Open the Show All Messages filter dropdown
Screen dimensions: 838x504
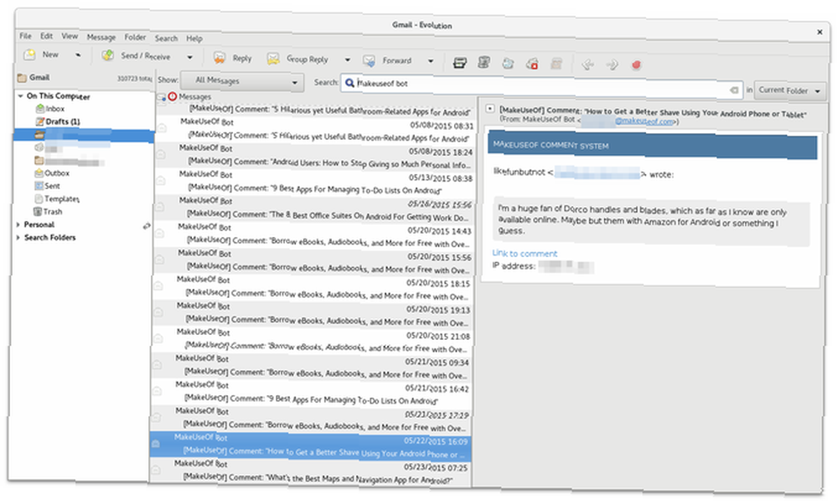pos(242,81)
